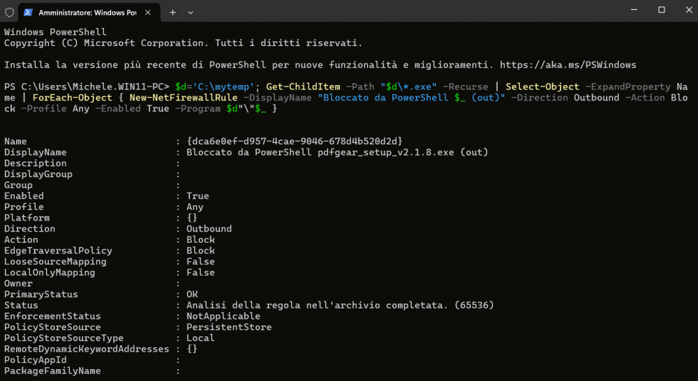Screen dimensions: 698x381
Task: Click the EdgeTraversalPolicy value Block
Action: [x=201, y=251]
